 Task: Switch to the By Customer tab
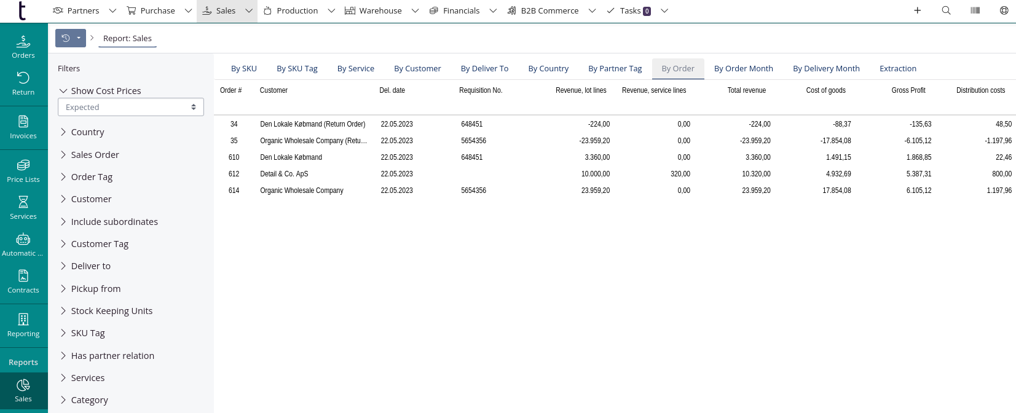[417, 69]
